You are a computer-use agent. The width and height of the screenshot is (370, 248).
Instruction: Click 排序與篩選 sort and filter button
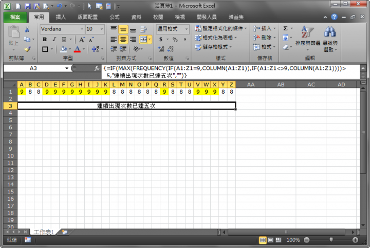point(308,38)
